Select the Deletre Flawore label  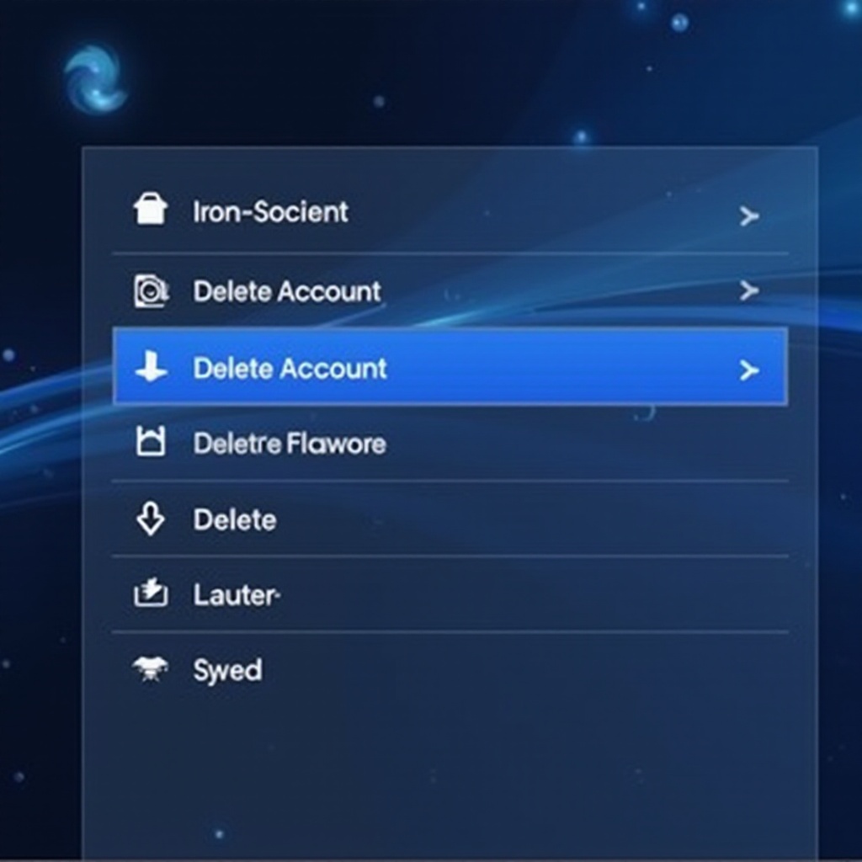point(290,444)
